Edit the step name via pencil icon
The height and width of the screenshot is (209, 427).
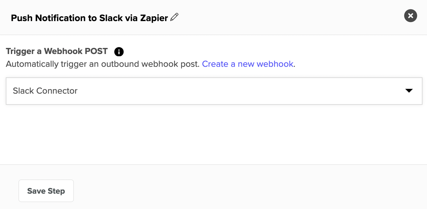[x=174, y=17]
